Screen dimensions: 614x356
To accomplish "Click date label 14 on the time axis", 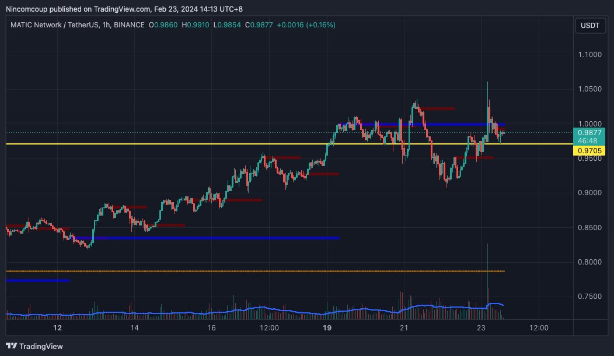I will (134, 328).
